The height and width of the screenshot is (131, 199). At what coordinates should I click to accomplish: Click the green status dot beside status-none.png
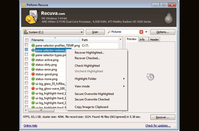click(x=33, y=79)
